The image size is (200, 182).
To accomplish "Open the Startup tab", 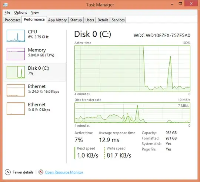I will click(76, 20).
